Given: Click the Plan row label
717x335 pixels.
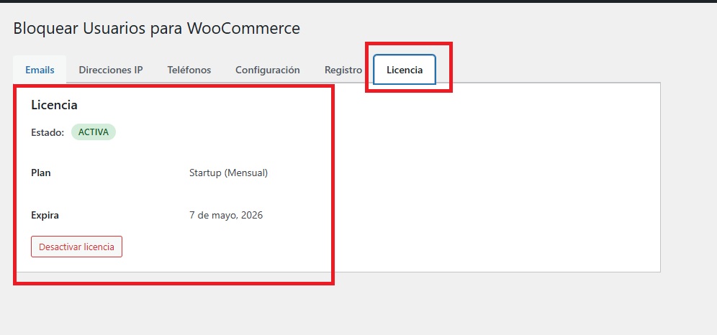Looking at the screenshot, I should tap(41, 173).
